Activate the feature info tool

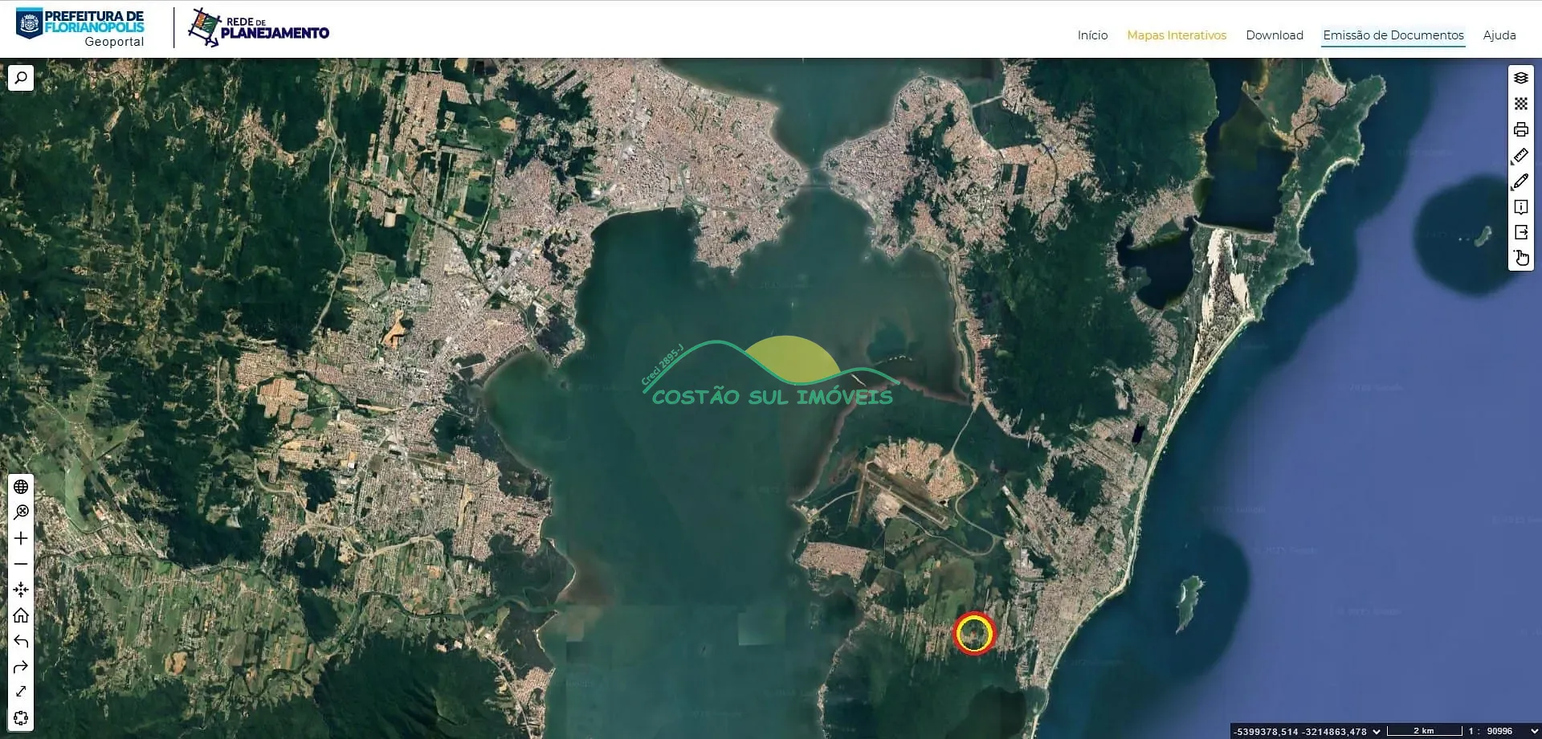pyautogui.click(x=1521, y=206)
